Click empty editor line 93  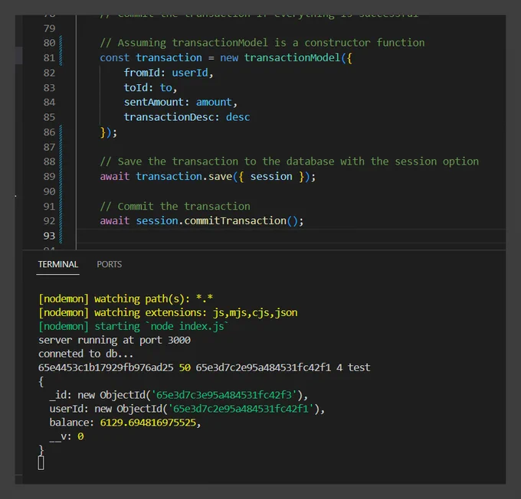tap(291, 236)
